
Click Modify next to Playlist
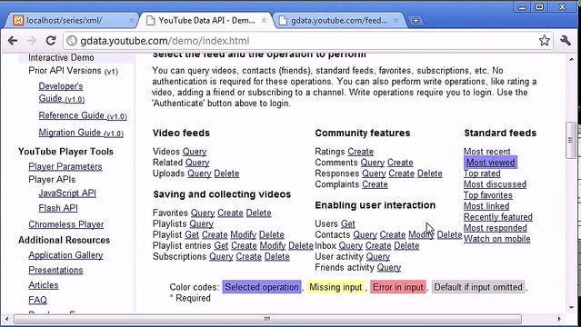click(x=244, y=234)
